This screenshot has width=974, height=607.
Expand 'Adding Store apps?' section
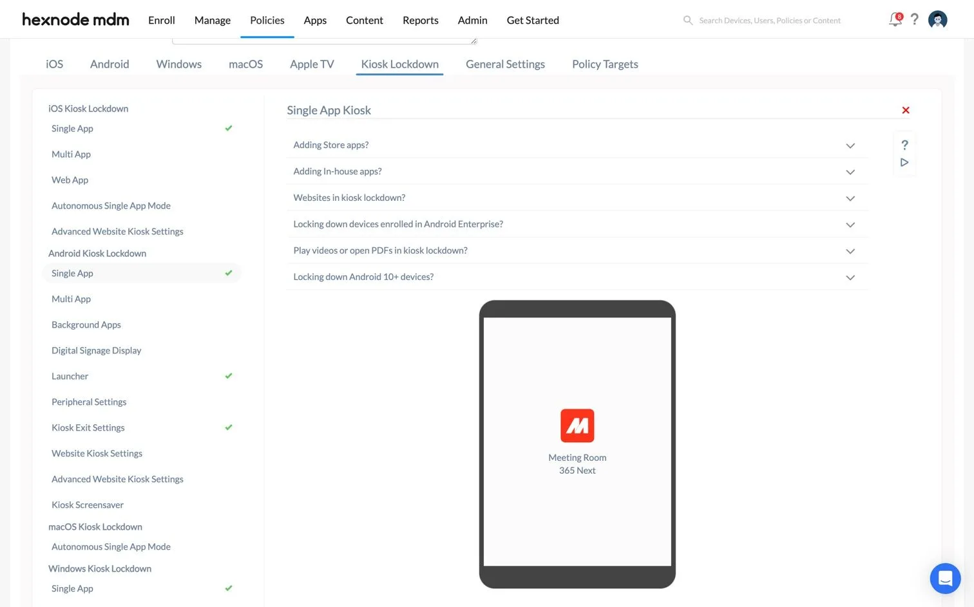pyautogui.click(x=577, y=145)
